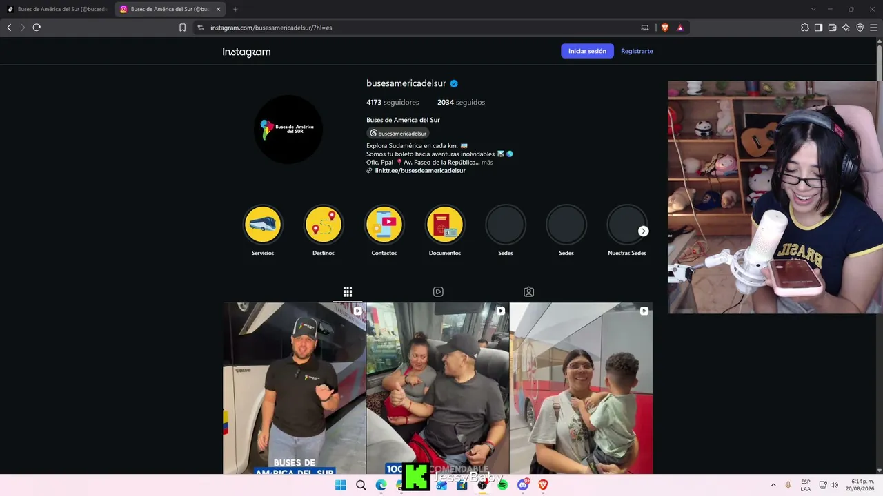Viewport: 883px width, 496px height.
Task: Open the Windows Start menu
Action: coord(340,485)
